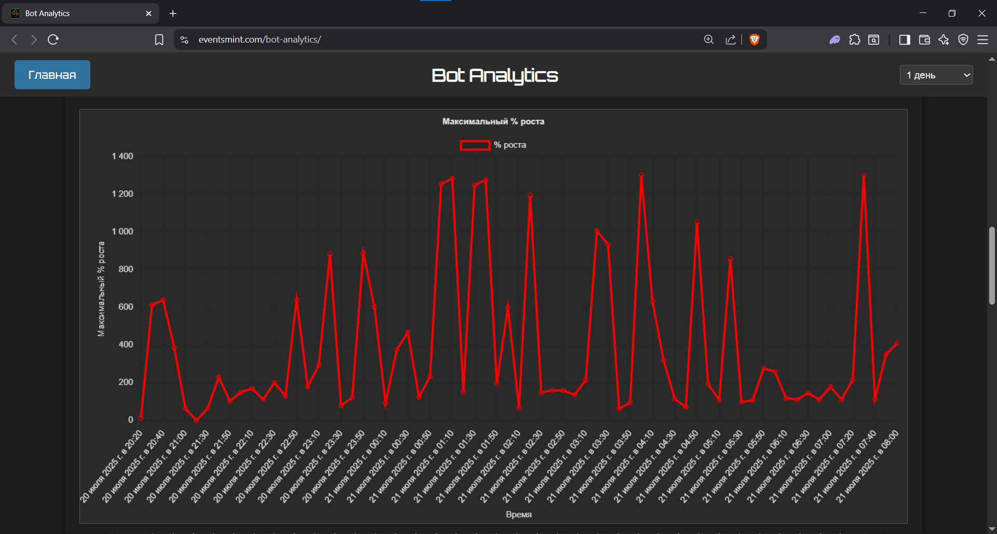Go back to the previous page
The image size is (997, 534).
[x=15, y=39]
